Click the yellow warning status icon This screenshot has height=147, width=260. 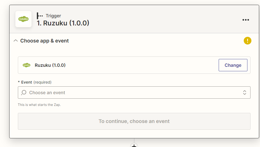tap(247, 41)
